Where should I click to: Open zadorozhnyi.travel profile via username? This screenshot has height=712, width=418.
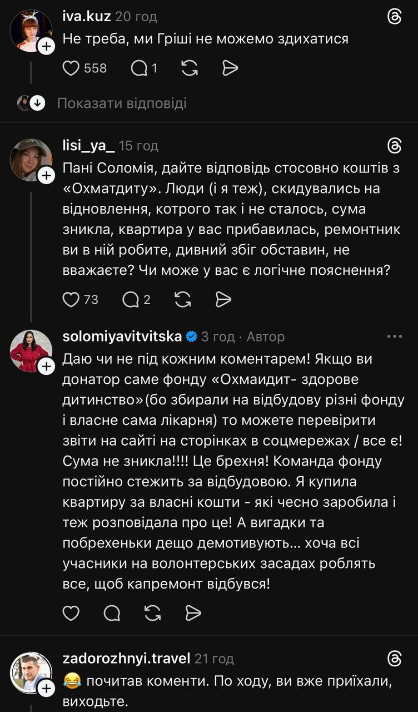tap(127, 659)
